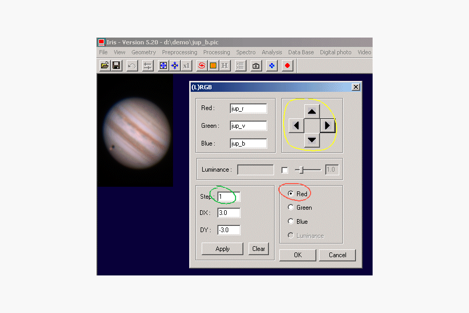The width and height of the screenshot is (469, 313).
Task: Click the camera icon in the toolbar
Action: coord(256,66)
